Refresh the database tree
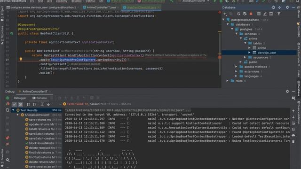 (x=238, y=14)
